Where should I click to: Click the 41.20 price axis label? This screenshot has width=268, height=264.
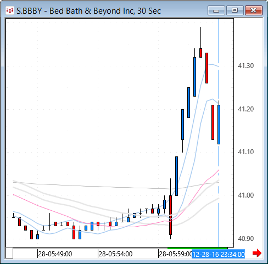(245, 109)
